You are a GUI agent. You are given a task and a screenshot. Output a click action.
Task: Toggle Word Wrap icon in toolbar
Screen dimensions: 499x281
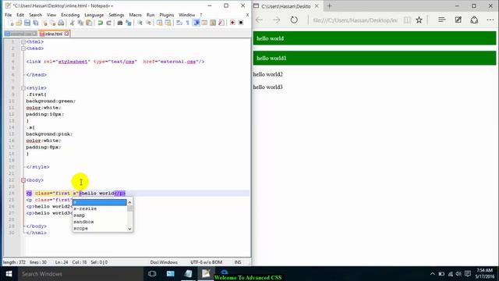point(179,23)
